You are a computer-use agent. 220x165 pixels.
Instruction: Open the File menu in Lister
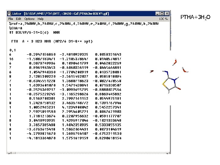point(10,19)
